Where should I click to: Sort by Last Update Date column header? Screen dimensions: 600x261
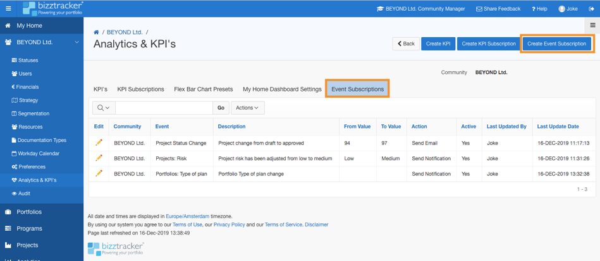[558, 126]
